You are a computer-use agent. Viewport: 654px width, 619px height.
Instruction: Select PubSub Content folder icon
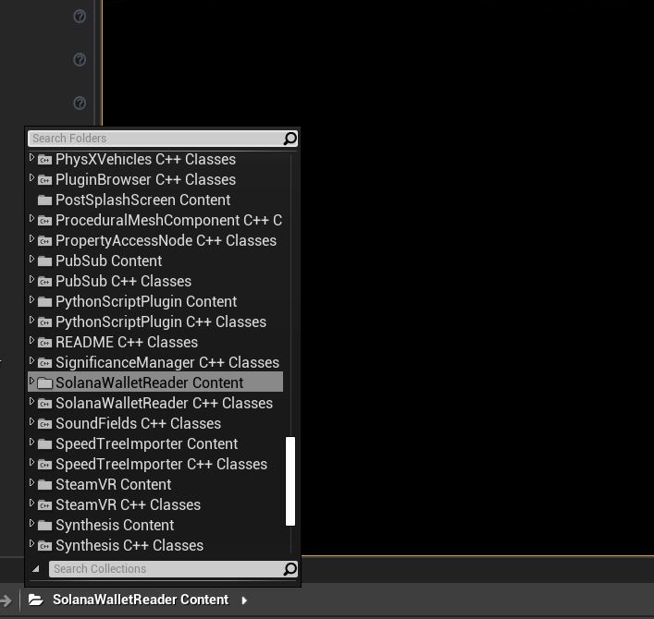tap(44, 261)
